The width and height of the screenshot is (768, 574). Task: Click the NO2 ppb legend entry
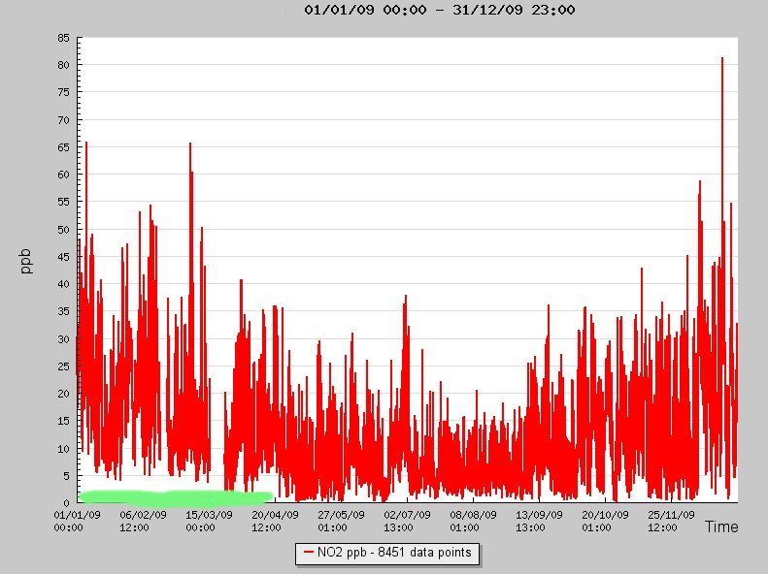387,553
